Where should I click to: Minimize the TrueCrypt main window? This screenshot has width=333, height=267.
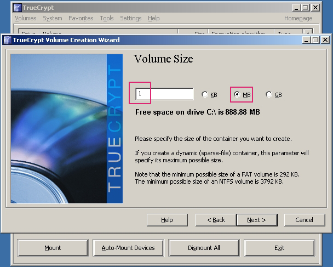point(296,8)
